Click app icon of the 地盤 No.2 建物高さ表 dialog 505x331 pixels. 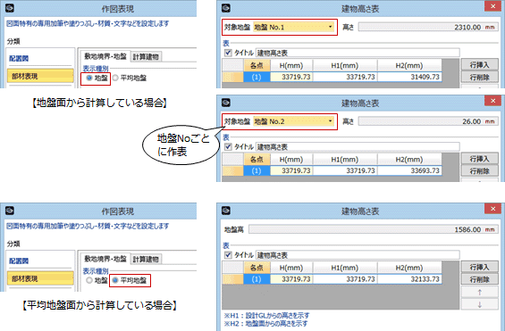(x=226, y=103)
